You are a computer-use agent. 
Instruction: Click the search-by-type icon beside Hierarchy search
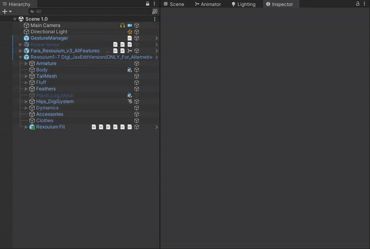pyautogui.click(x=155, y=12)
